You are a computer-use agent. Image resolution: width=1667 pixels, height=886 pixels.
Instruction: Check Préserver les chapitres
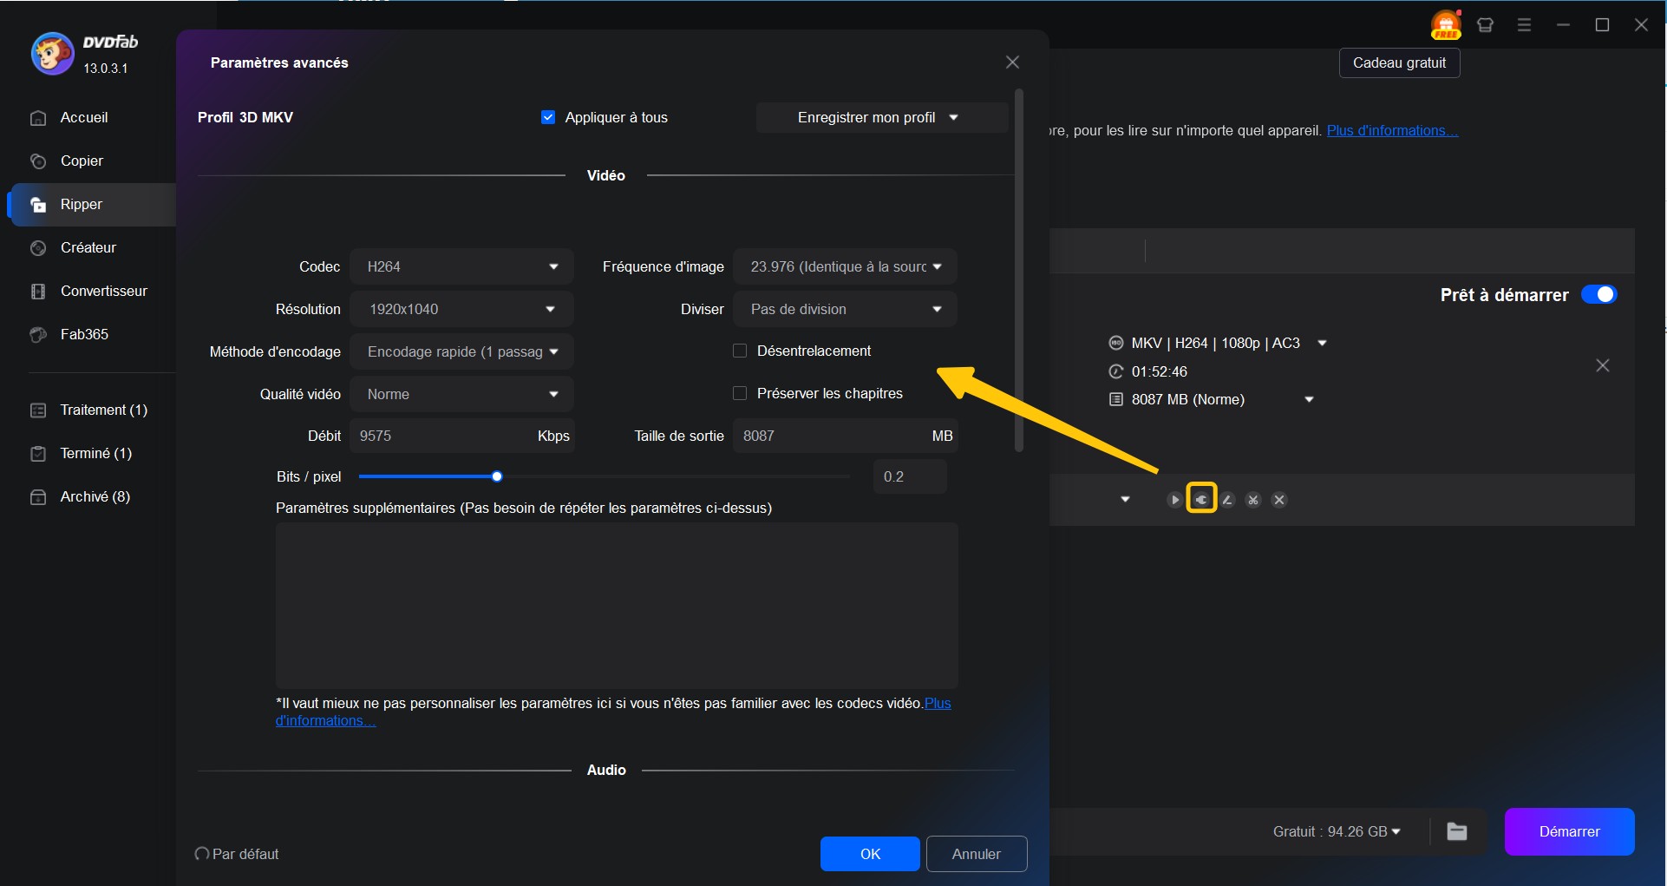tap(740, 393)
